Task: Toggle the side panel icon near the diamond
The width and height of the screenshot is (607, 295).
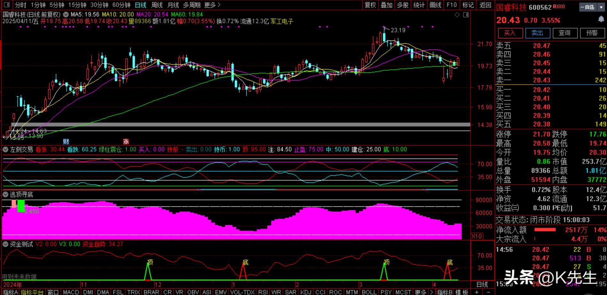Action: coord(466,15)
